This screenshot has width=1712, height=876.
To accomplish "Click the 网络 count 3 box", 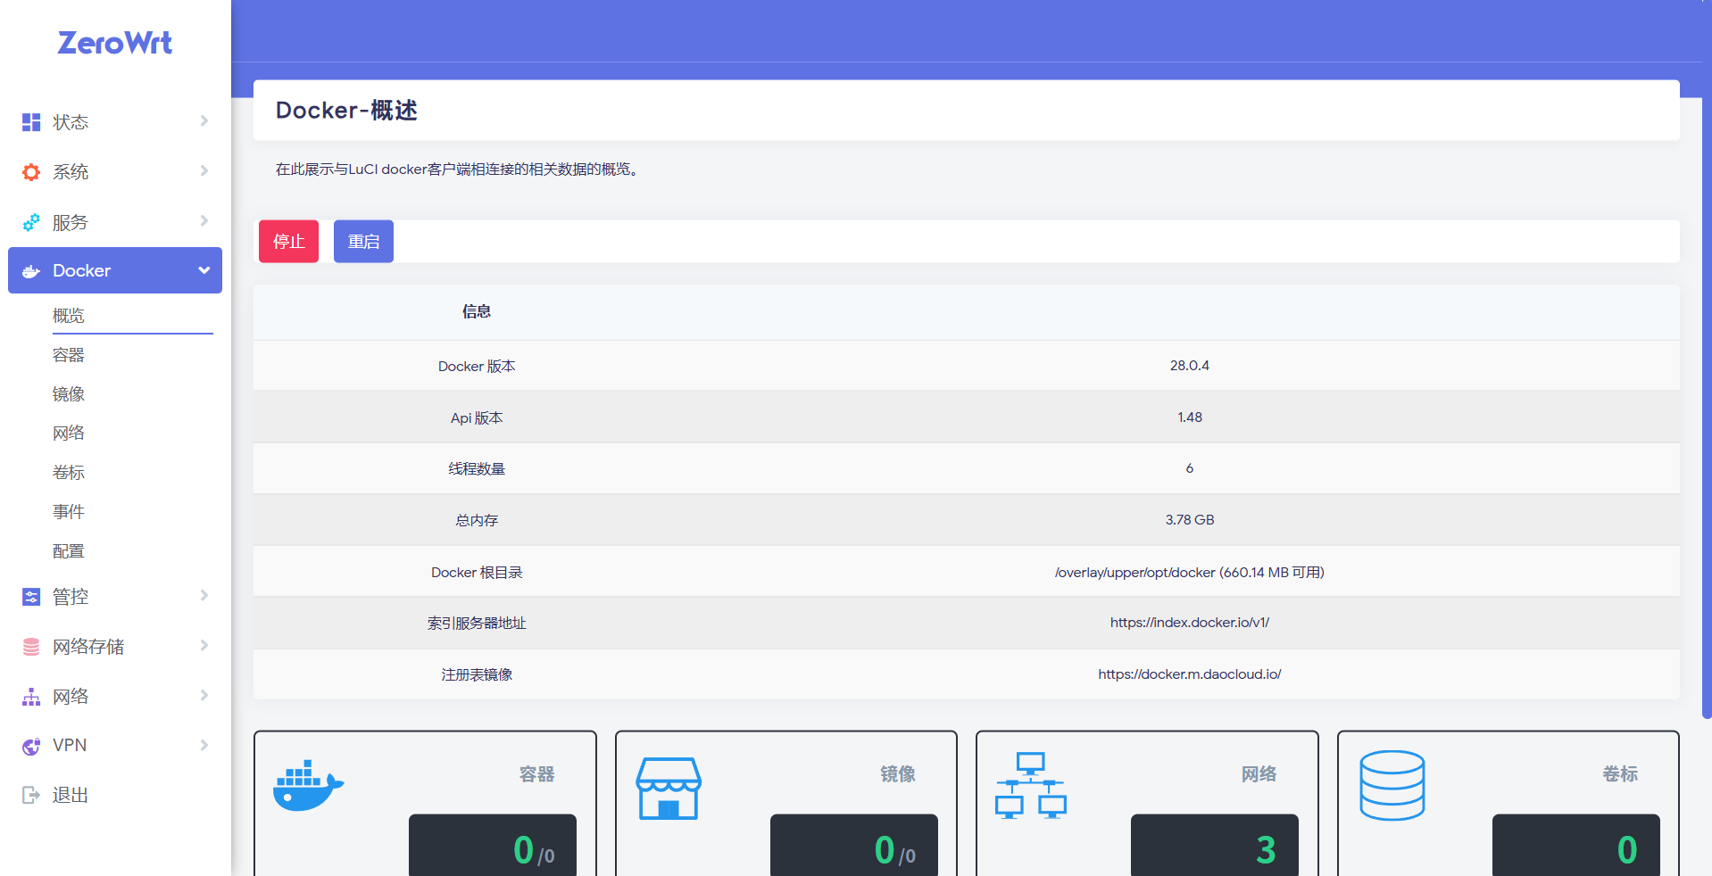I will click(x=1215, y=845).
